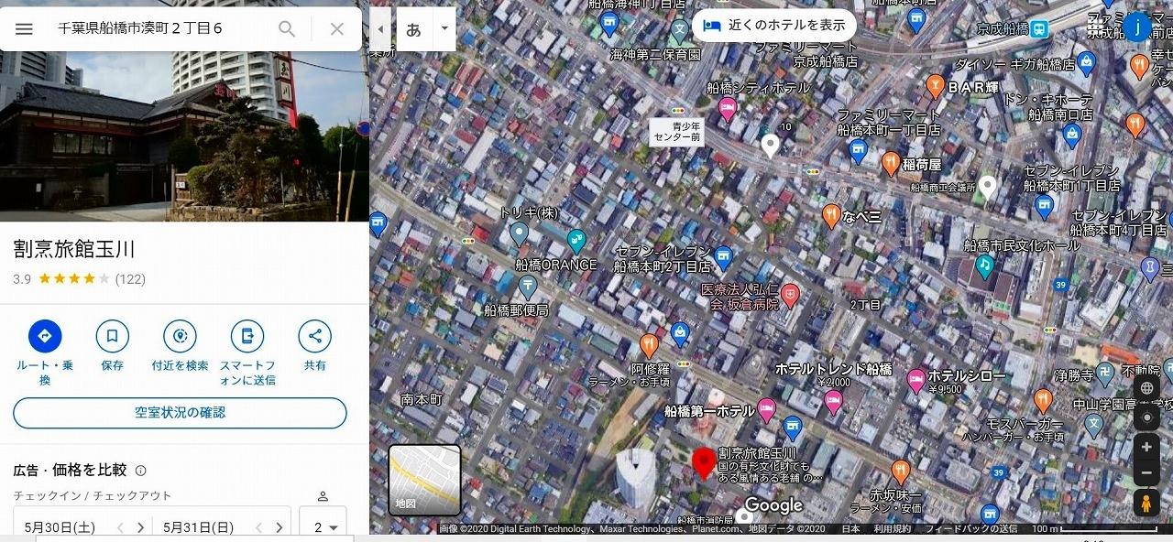This screenshot has height=542, width=1173.
Task: Select the 船橋ORANGE teal marker
Action: tap(576, 241)
